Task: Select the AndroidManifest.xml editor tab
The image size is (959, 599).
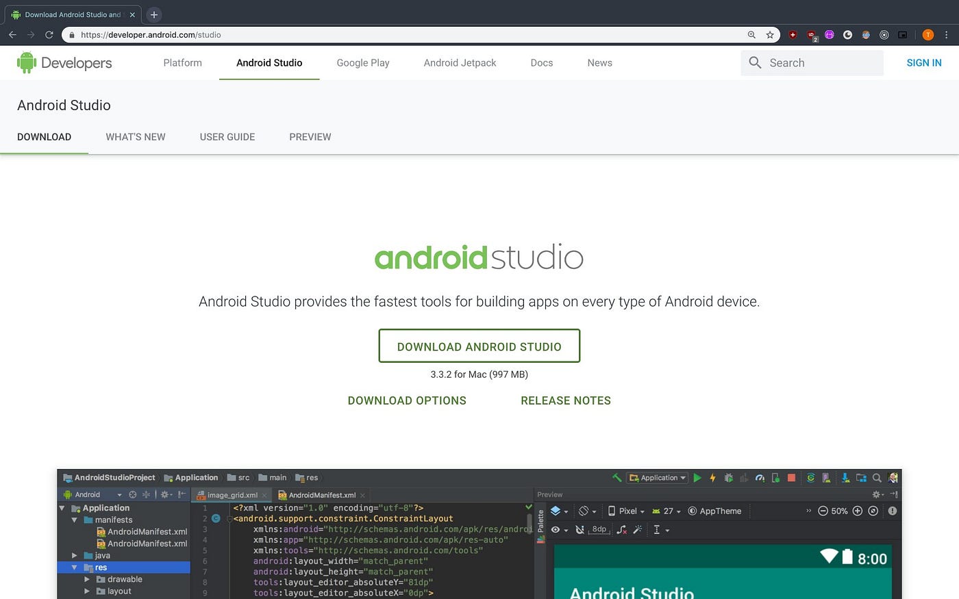Action: pyautogui.click(x=322, y=495)
